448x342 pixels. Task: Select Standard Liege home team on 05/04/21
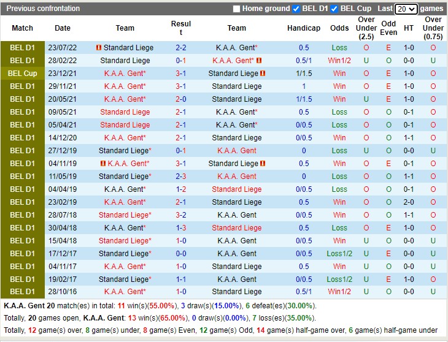[x=125, y=124]
